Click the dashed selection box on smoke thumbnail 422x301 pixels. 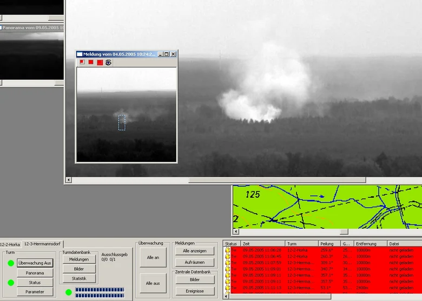pyautogui.click(x=122, y=122)
